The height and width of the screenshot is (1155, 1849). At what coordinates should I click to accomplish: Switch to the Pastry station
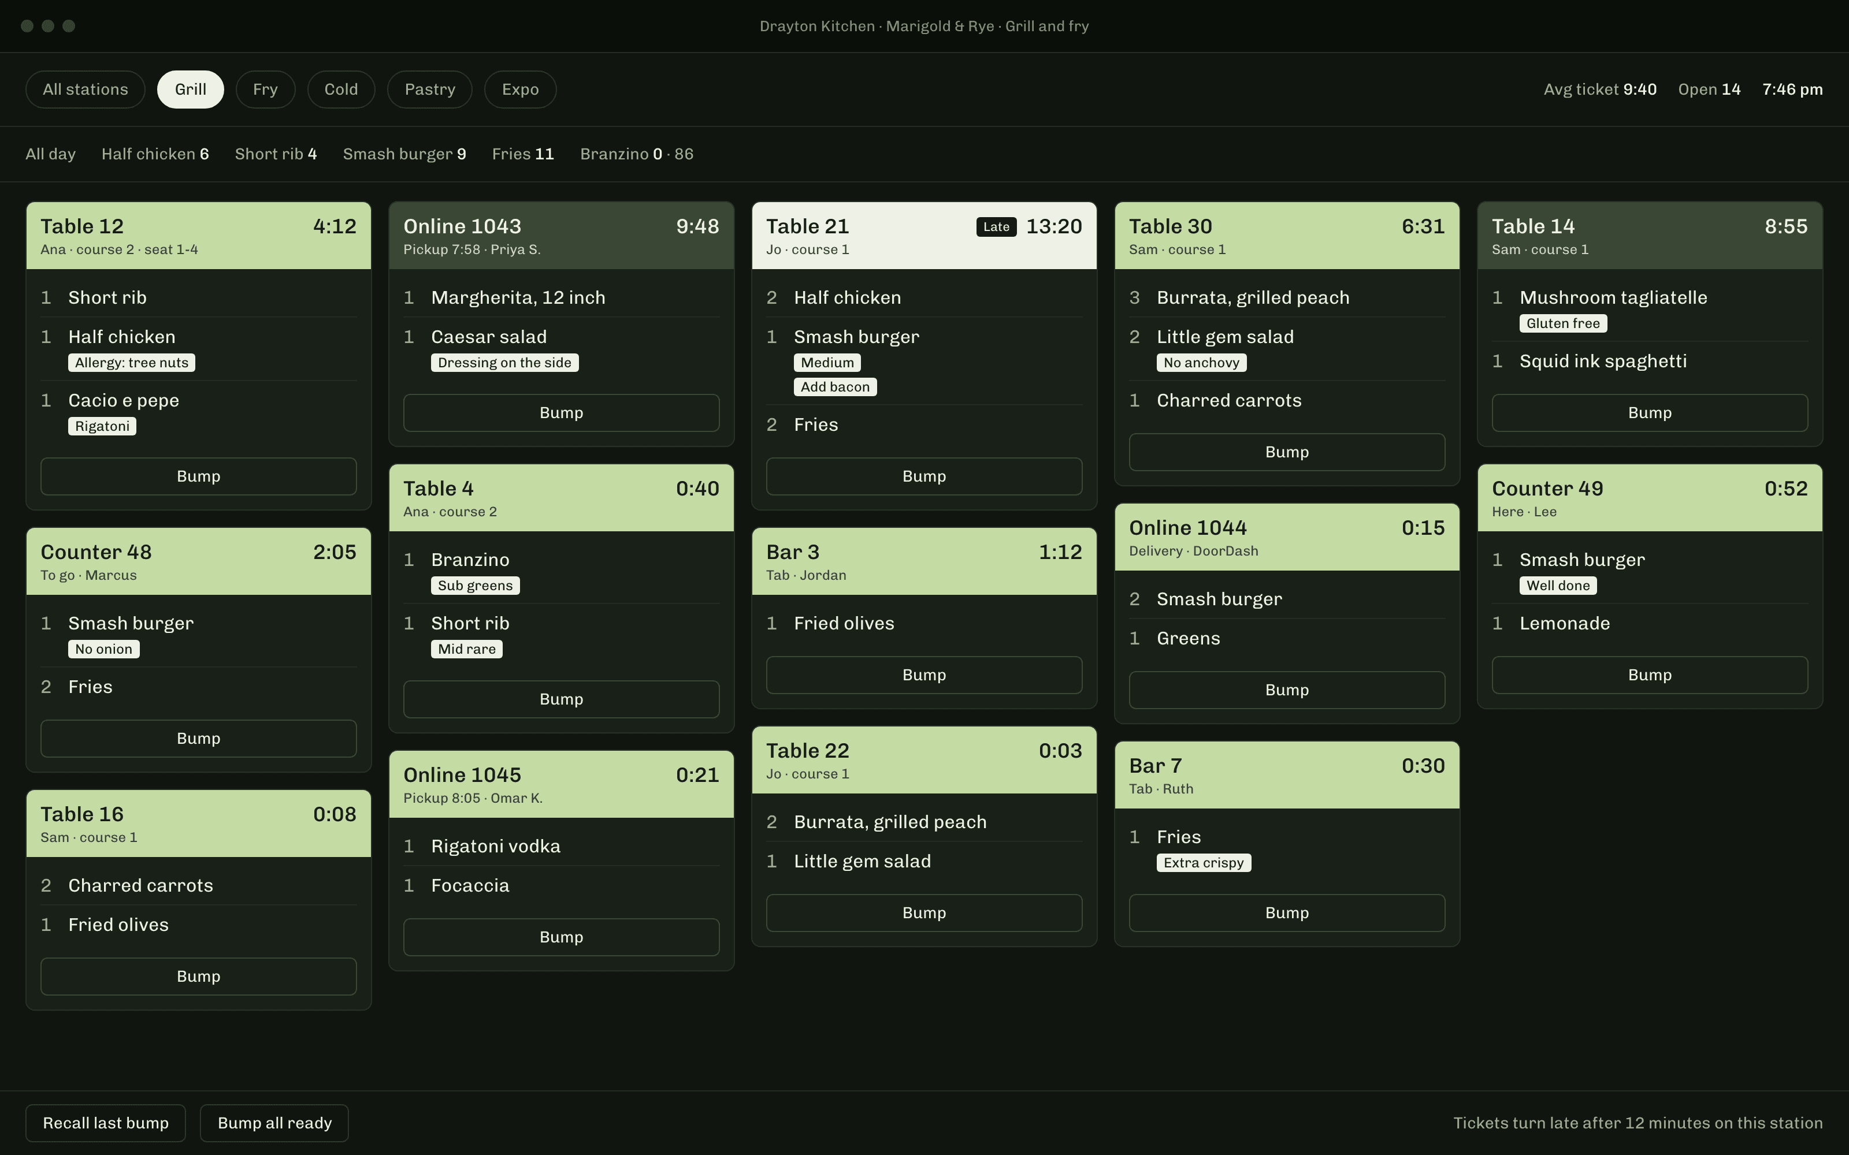[x=429, y=90]
